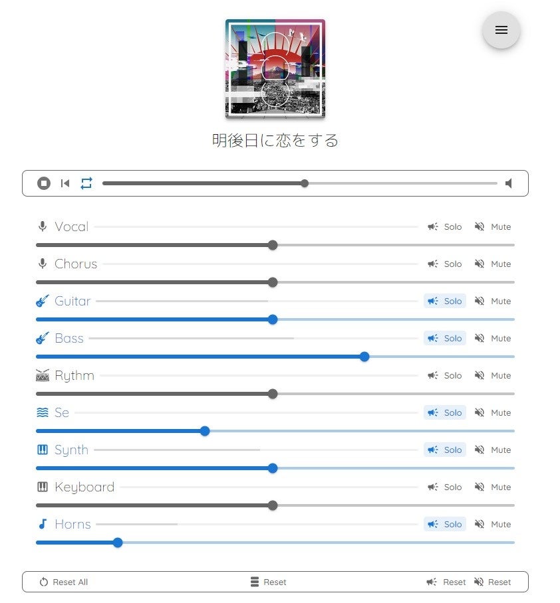This screenshot has height=603, width=560.
Task: Disable Solo on the Bass track
Action: (x=445, y=338)
